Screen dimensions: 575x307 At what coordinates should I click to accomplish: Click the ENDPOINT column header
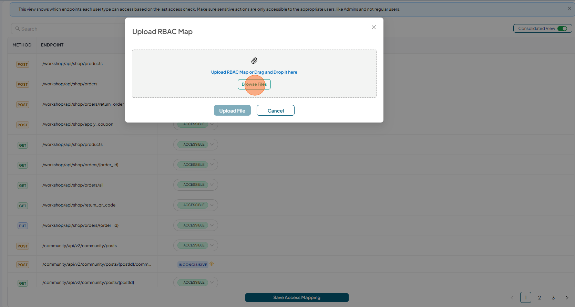(x=52, y=45)
